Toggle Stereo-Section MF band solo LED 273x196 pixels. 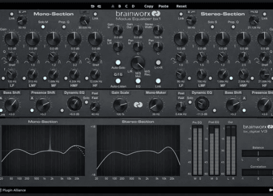(231, 78)
